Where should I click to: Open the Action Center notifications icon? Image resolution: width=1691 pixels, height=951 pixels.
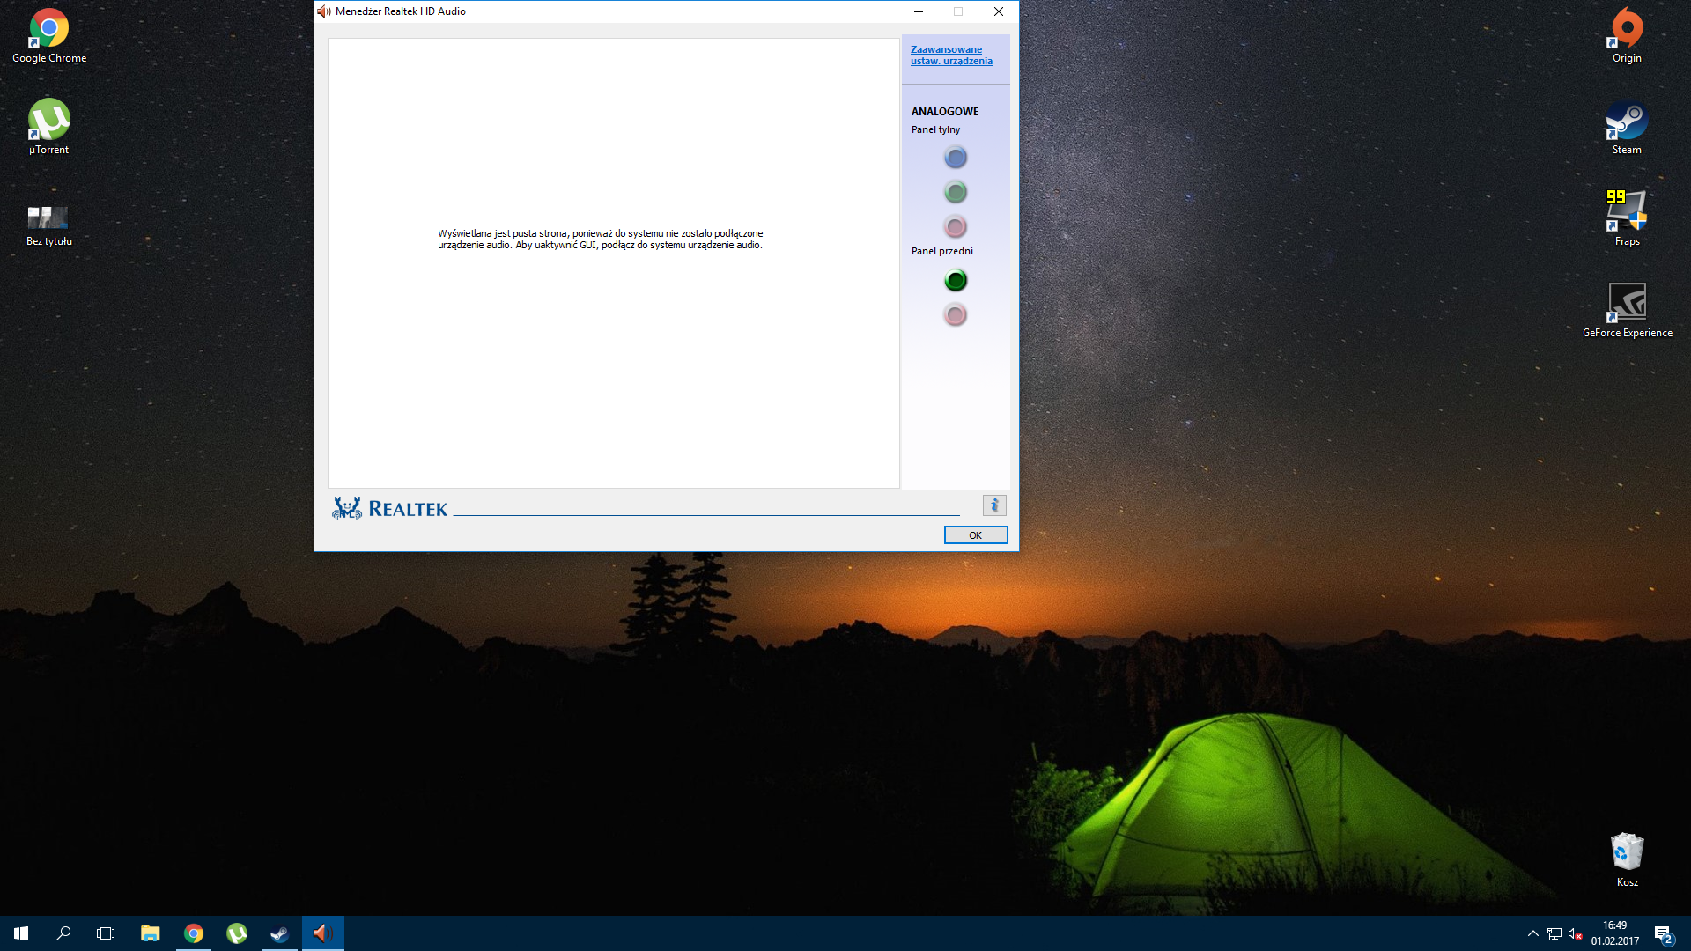pyautogui.click(x=1663, y=933)
